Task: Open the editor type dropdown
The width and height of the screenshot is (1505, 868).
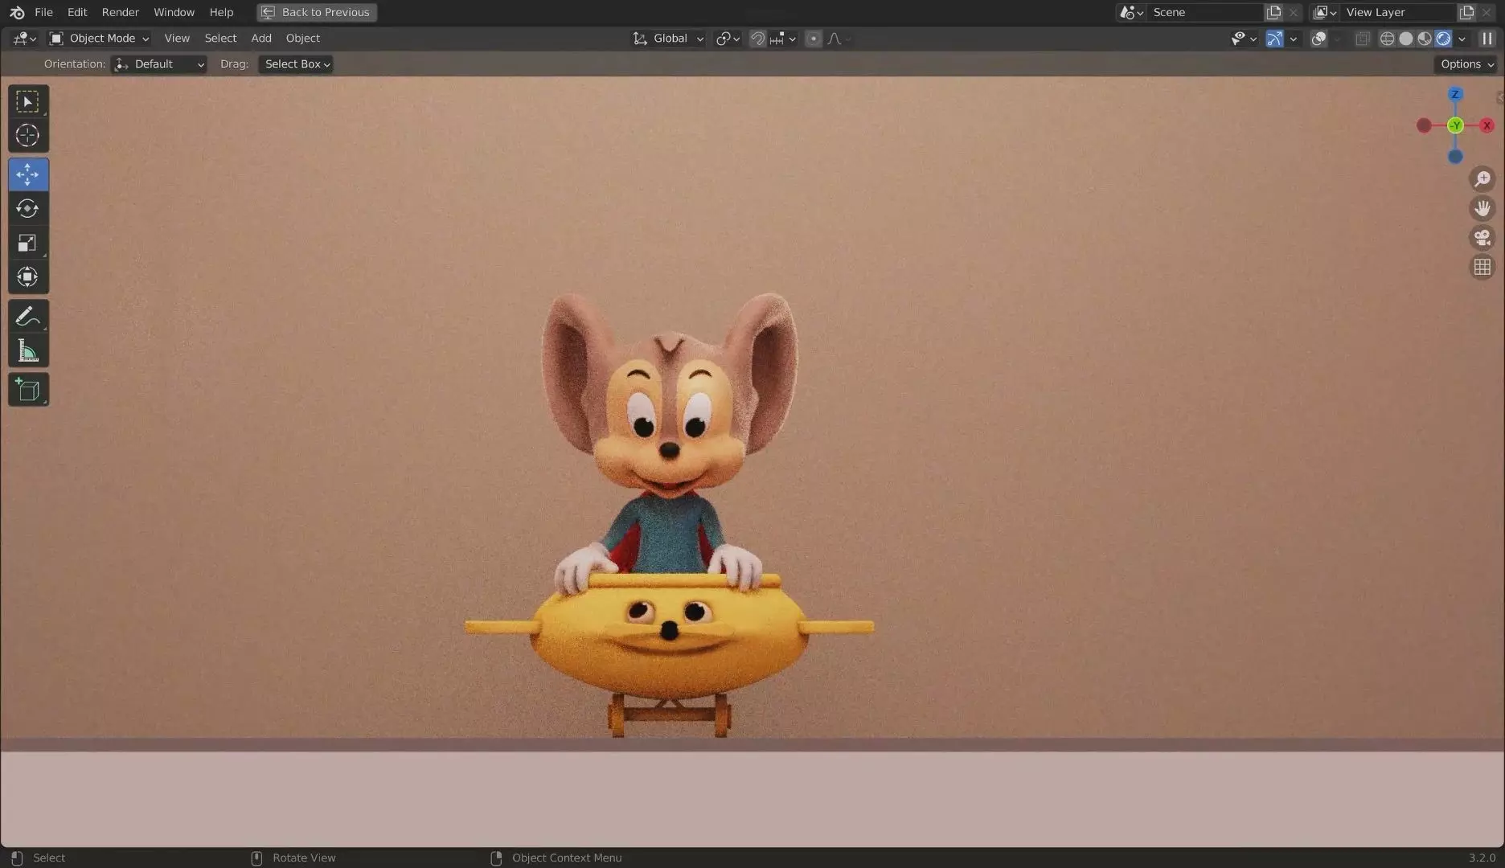Action: pyautogui.click(x=24, y=39)
